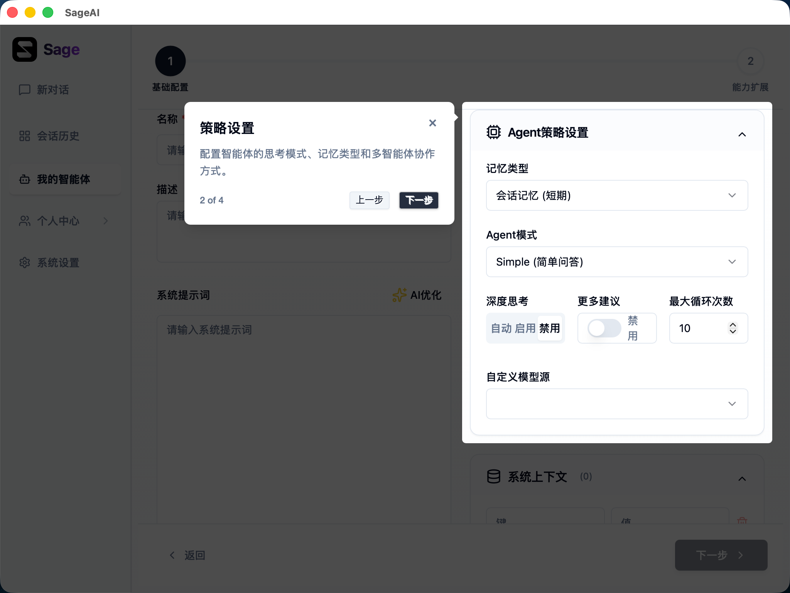Viewport: 790px width, 593px height.
Task: Click the AI优化 sparkle icon
Action: click(x=400, y=295)
